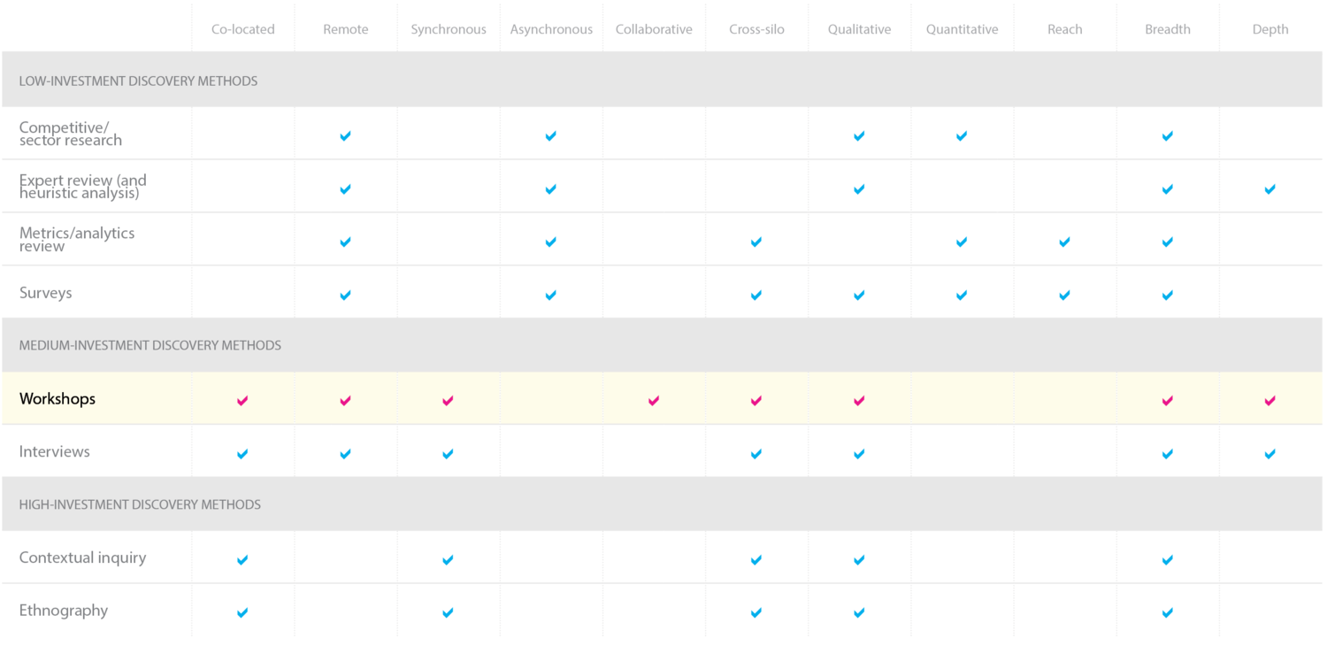Click the Ethnography row label
The width and height of the screenshot is (1327, 646).
point(63,611)
